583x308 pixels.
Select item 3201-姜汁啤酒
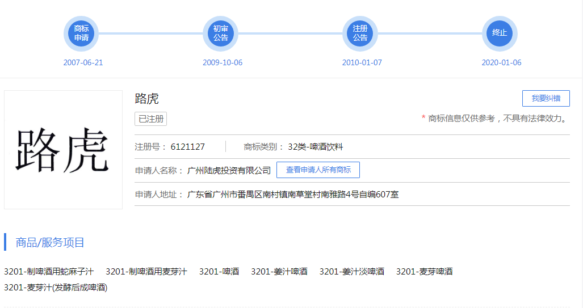tap(279, 272)
